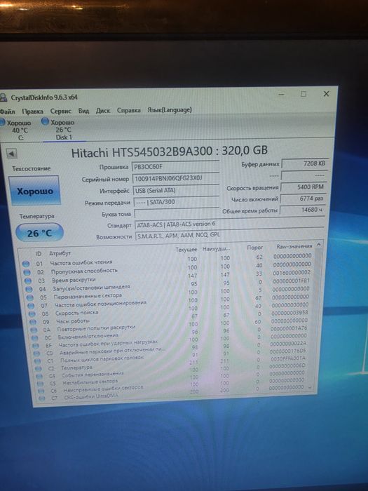Click the standard field ATA8-ACS
Screen dimensions: 368x491
point(229,224)
